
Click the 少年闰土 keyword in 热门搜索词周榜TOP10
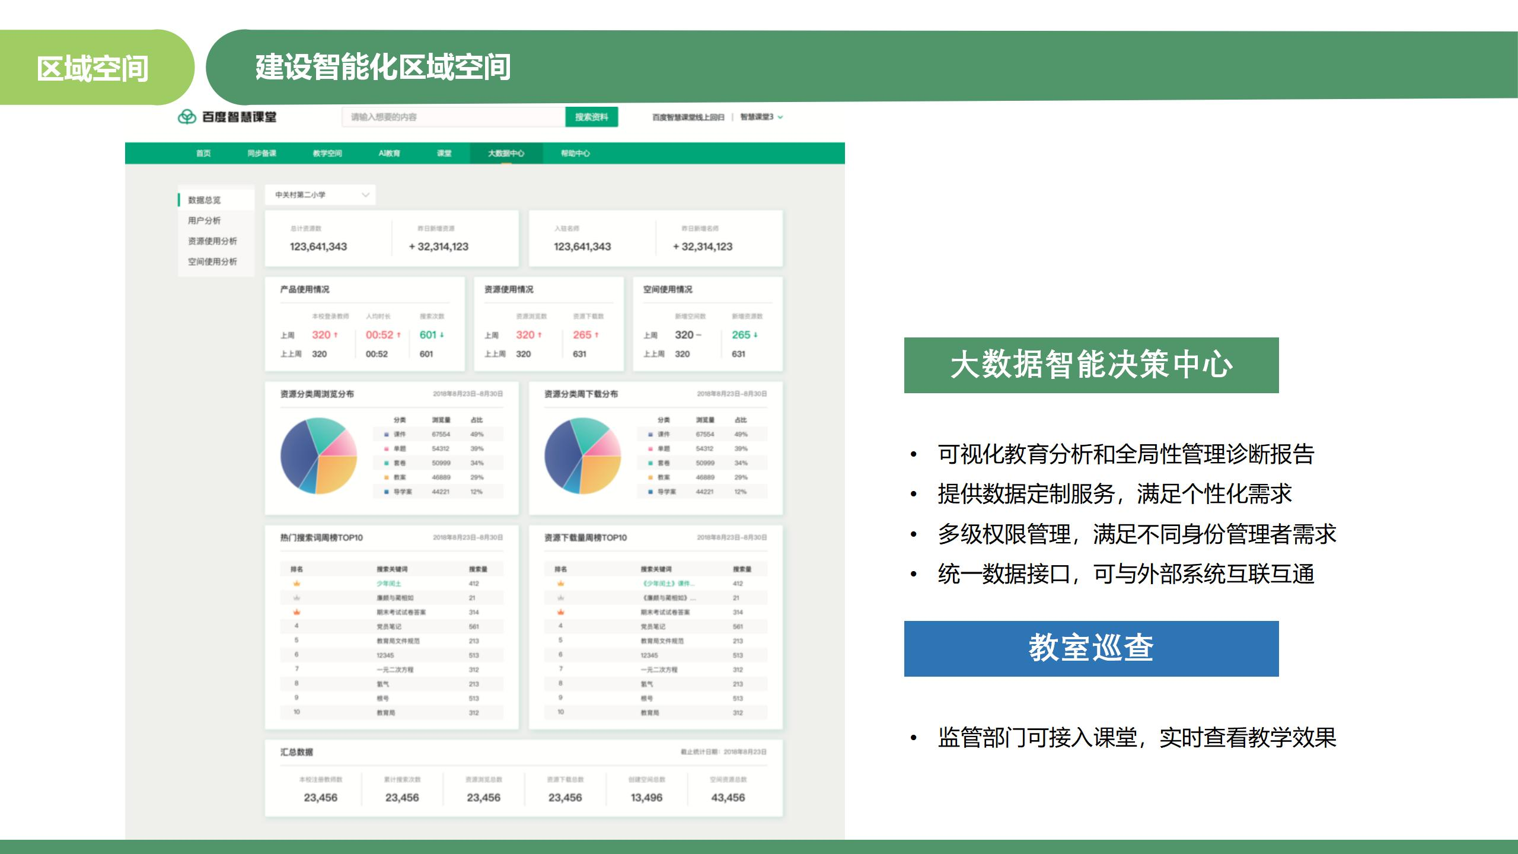388,584
